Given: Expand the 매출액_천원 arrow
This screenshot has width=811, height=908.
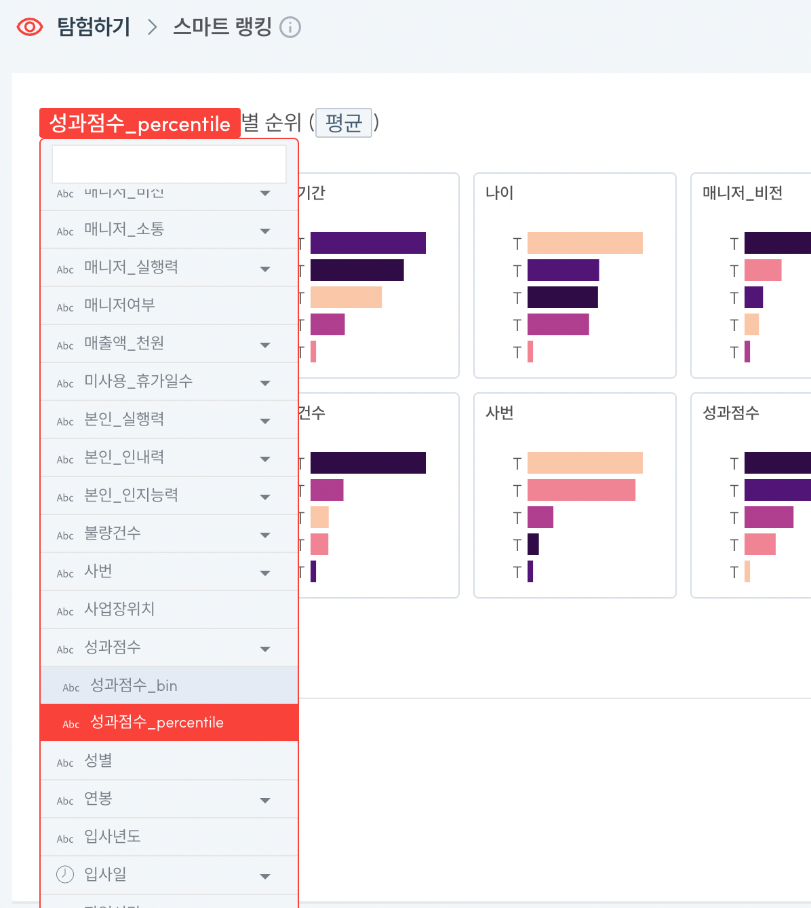Looking at the screenshot, I should click(x=265, y=345).
